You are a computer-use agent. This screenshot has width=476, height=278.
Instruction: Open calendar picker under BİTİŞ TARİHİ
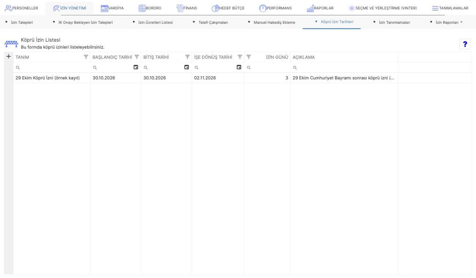tap(187, 67)
